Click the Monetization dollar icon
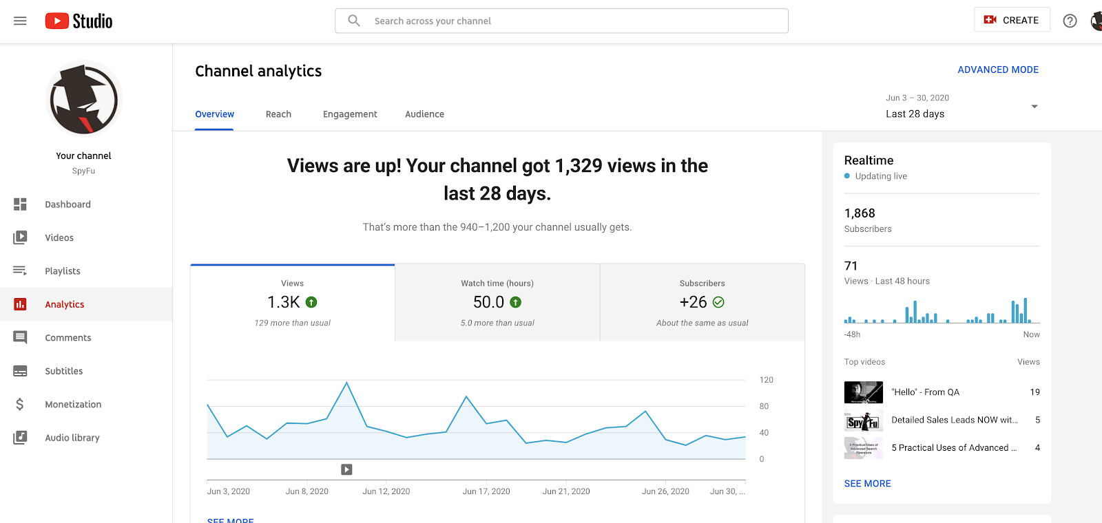This screenshot has width=1102, height=523. 20,404
